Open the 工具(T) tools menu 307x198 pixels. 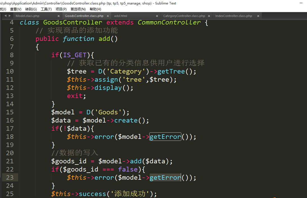click(x=46, y=9)
